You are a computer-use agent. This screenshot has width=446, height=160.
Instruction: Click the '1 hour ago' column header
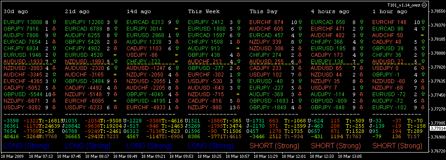tap(390, 12)
